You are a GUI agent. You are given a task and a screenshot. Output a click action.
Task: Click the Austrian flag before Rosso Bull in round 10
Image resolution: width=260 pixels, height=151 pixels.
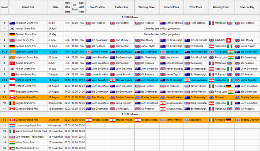click(211, 103)
